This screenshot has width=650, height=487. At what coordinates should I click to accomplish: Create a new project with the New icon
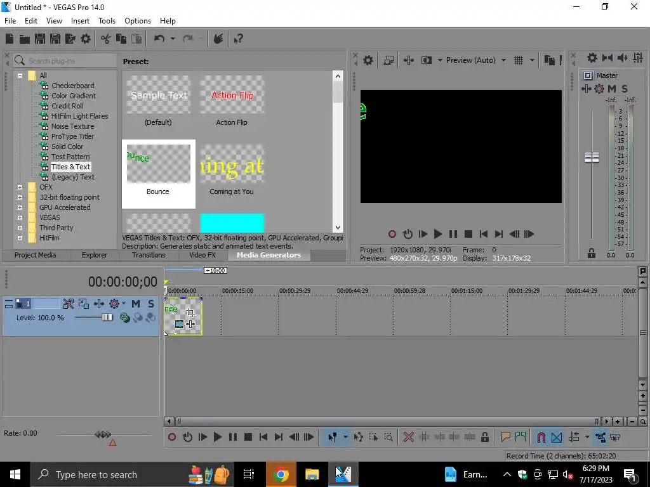pyautogui.click(x=10, y=39)
